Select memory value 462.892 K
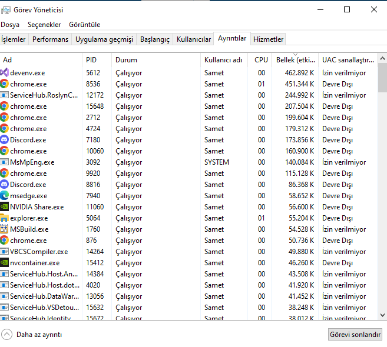Image resolution: width=387 pixels, height=347 pixels. [x=299, y=73]
